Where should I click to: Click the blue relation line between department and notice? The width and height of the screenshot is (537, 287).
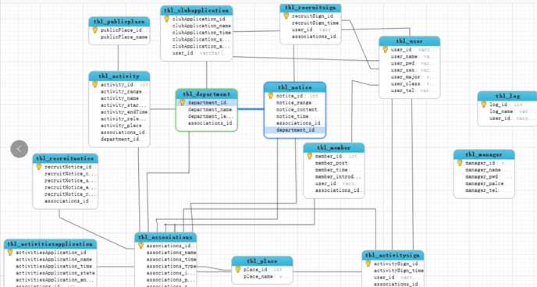click(251, 109)
